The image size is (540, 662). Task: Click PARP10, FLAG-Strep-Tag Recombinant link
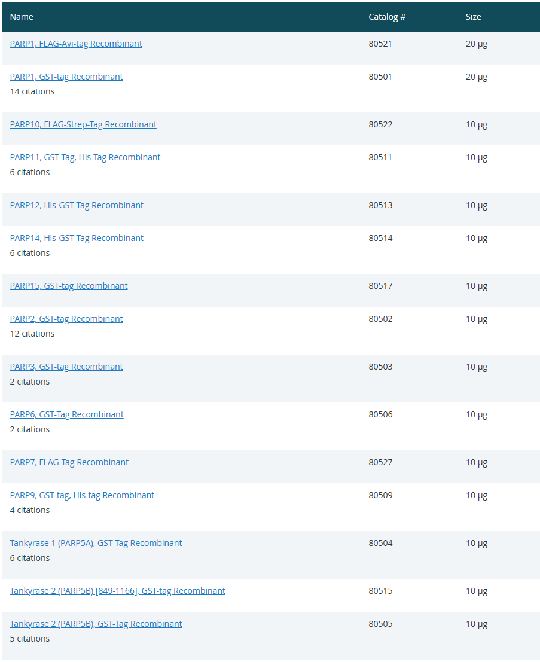coord(83,124)
